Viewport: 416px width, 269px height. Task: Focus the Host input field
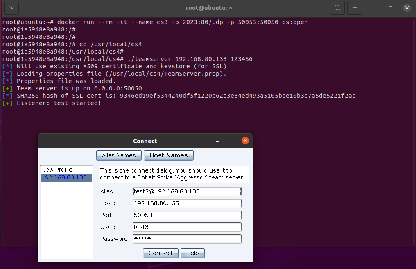(x=187, y=203)
